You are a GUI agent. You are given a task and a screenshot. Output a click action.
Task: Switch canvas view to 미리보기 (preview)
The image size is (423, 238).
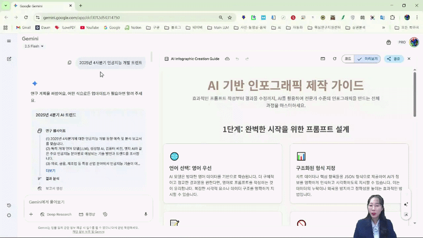(x=368, y=59)
